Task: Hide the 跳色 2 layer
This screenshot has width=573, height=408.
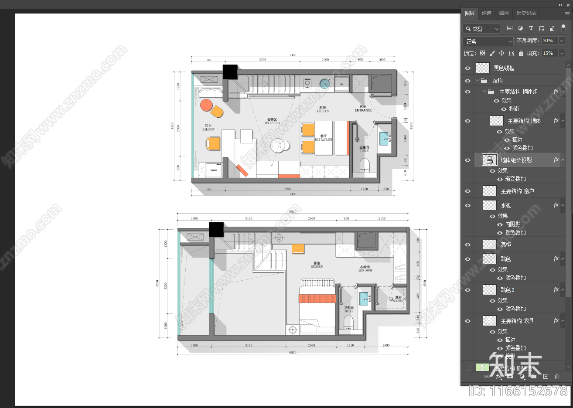Action: (x=468, y=290)
